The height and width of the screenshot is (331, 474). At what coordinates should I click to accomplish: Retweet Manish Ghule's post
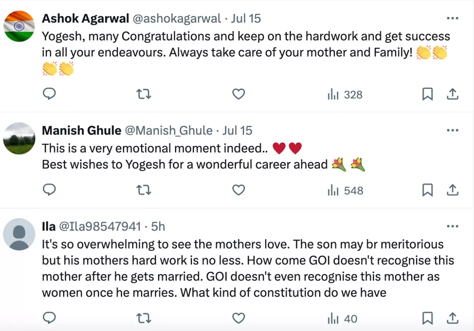pyautogui.click(x=144, y=190)
